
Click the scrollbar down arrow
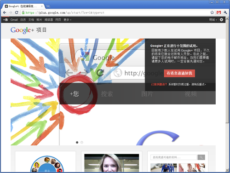click(227, 170)
